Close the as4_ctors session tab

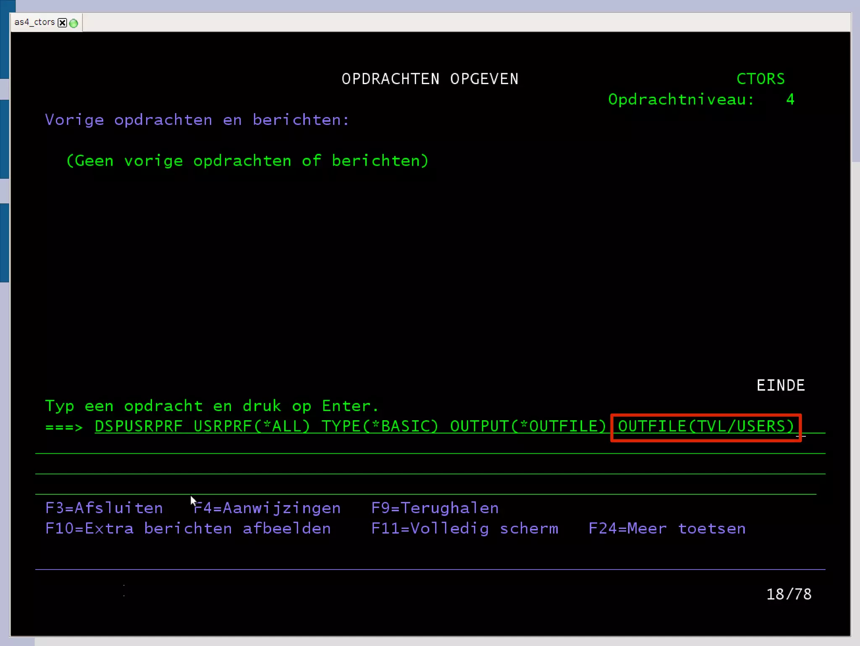62,23
